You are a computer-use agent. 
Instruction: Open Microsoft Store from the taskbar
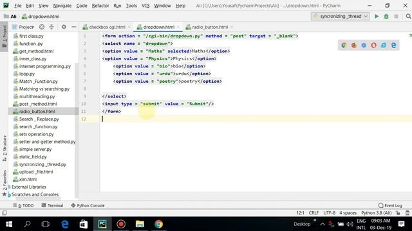click(x=84, y=224)
